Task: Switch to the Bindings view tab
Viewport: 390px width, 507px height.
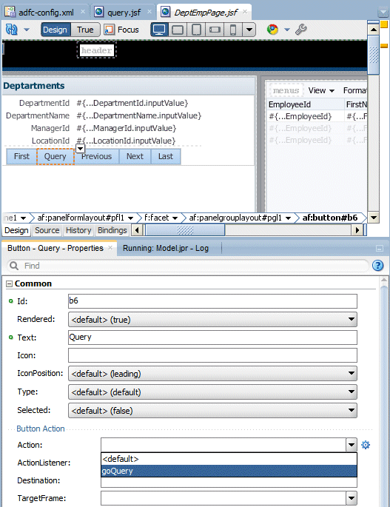Action: point(112,230)
